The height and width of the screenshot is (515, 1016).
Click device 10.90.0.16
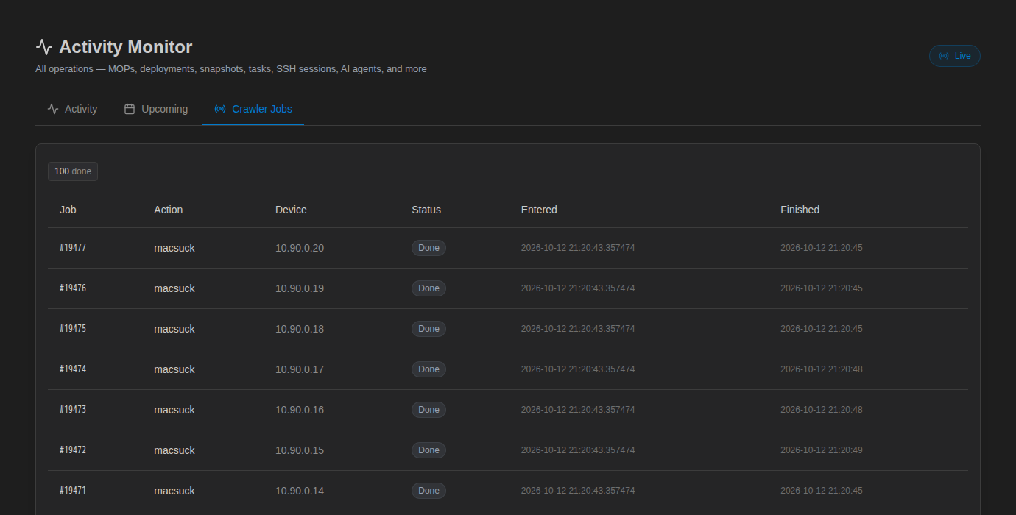300,410
